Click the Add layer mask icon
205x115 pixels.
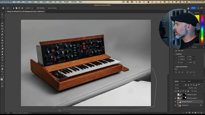189,112
